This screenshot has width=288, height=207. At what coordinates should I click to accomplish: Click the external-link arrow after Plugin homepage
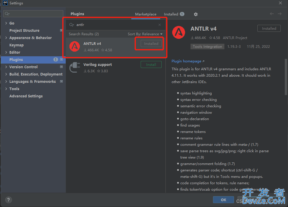pos(203,61)
